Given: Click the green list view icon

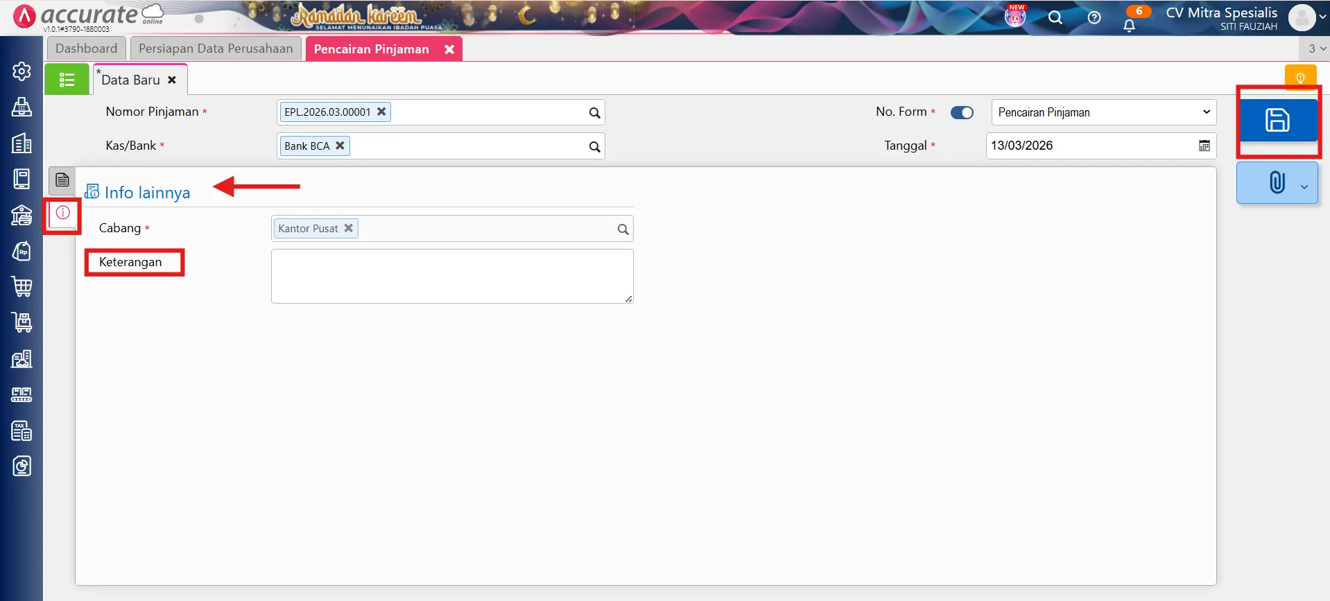Looking at the screenshot, I should coord(67,80).
